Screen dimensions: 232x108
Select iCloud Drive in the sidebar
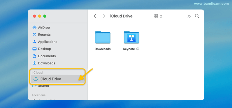pos(57,79)
